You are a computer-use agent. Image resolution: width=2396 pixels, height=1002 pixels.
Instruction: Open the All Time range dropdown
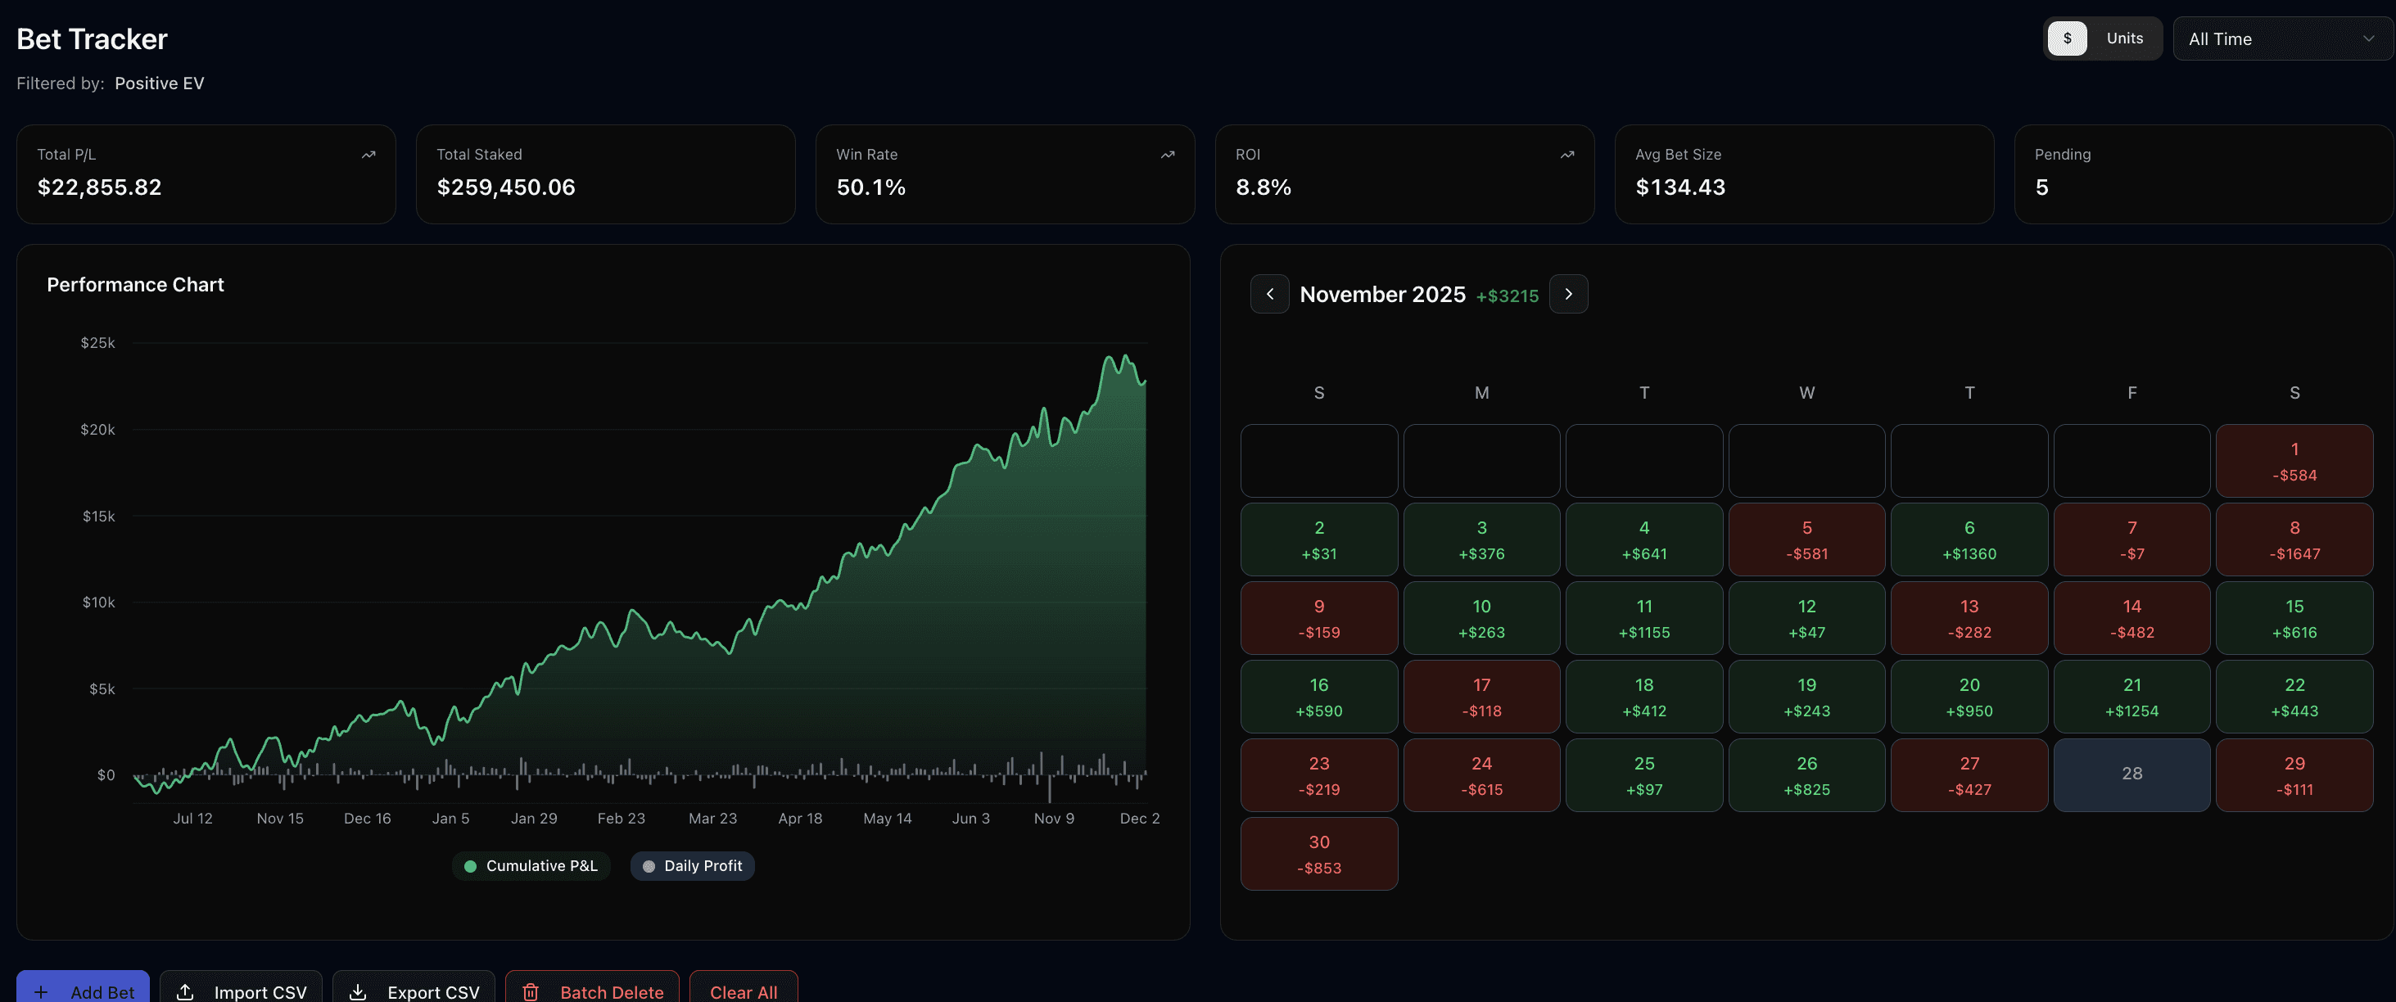[2281, 39]
